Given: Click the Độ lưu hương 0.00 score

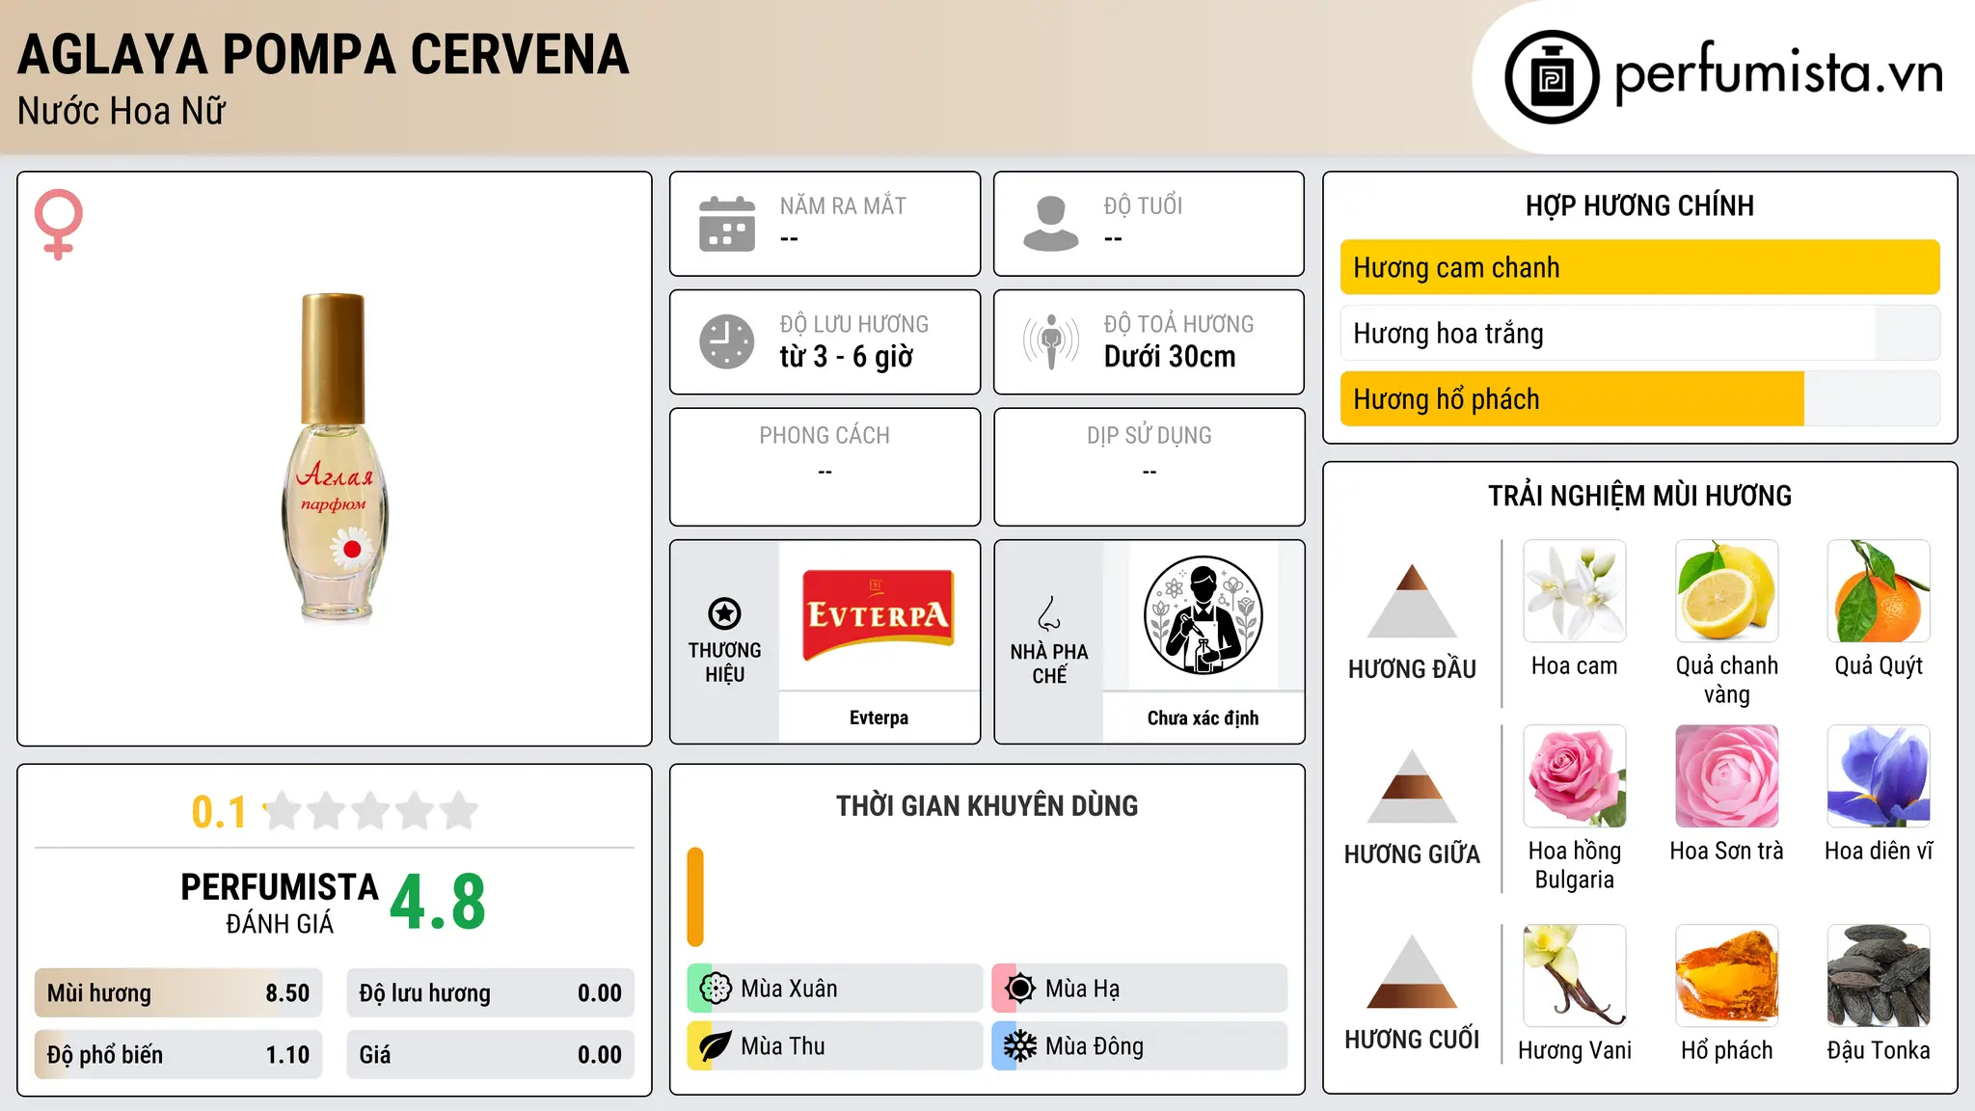Looking at the screenshot, I should (x=491, y=993).
